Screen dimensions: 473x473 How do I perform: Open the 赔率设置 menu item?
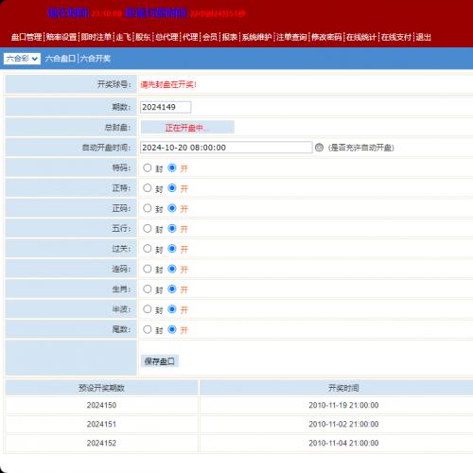[61, 37]
